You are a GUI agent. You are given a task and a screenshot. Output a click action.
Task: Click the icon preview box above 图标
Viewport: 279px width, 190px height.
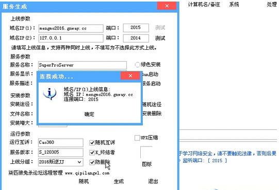146,152
